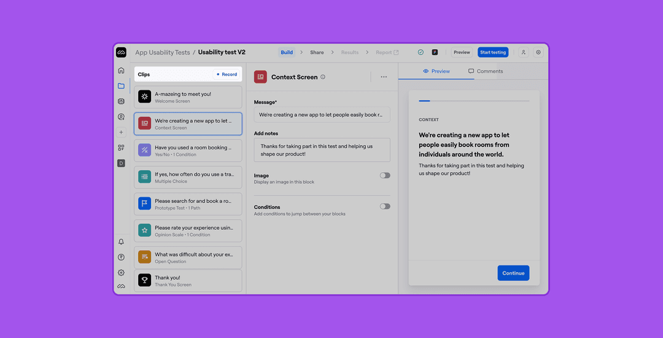The image size is (663, 338).
Task: Select the 'Please search for and book' block
Action: click(x=188, y=203)
